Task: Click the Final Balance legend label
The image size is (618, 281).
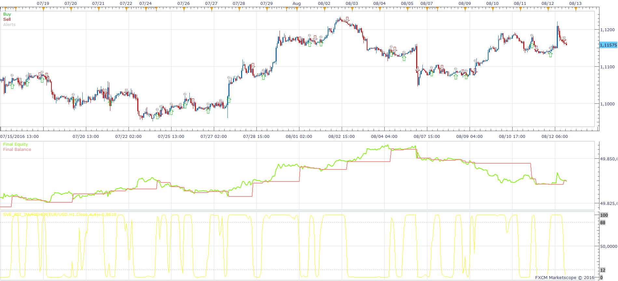Action: (17, 150)
